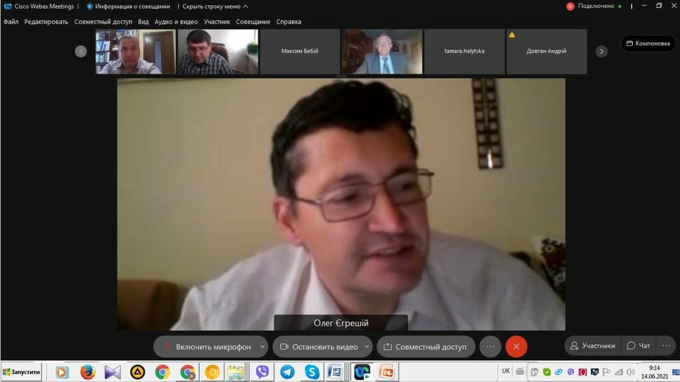Unmute with the Включить микрофон button
Screen dimensions: 680x382
pos(207,347)
